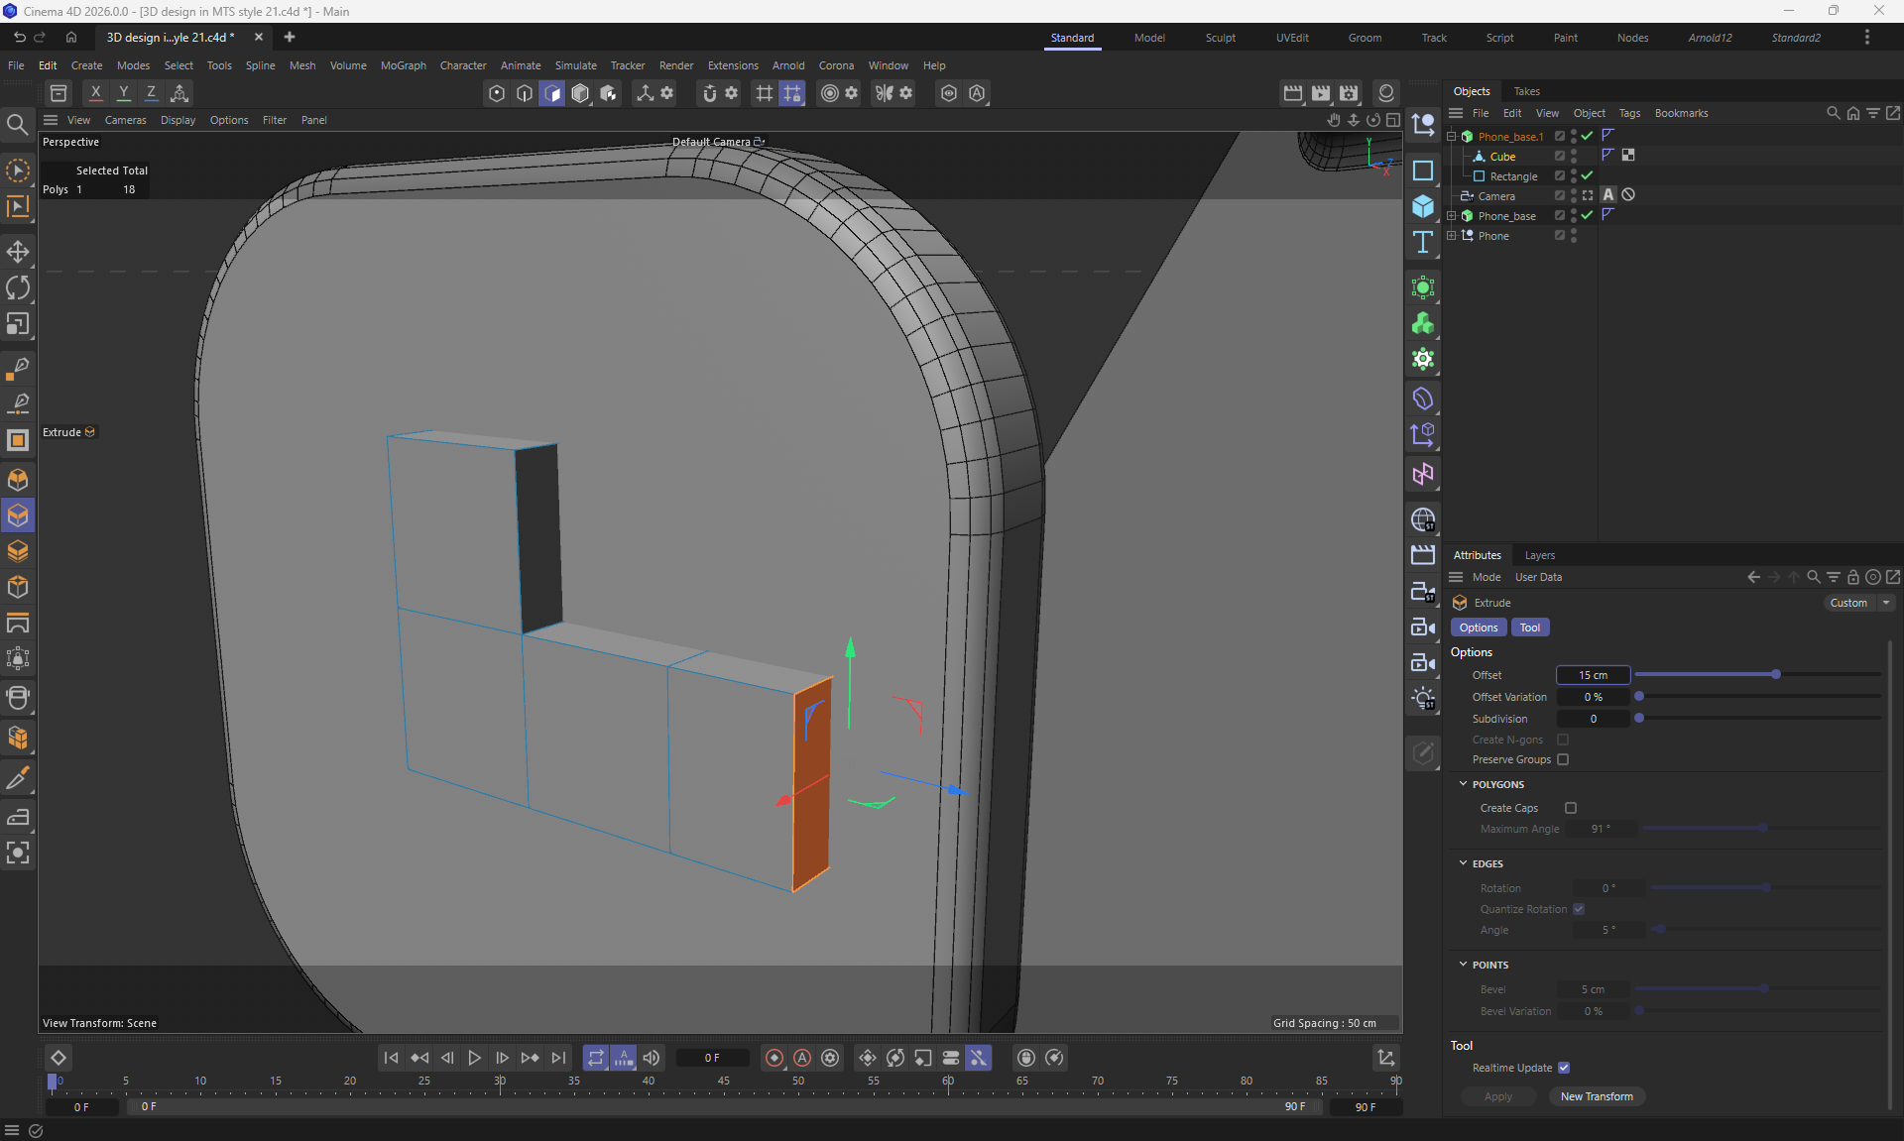Switch to the Takes tab
The image size is (1904, 1141).
tap(1526, 91)
